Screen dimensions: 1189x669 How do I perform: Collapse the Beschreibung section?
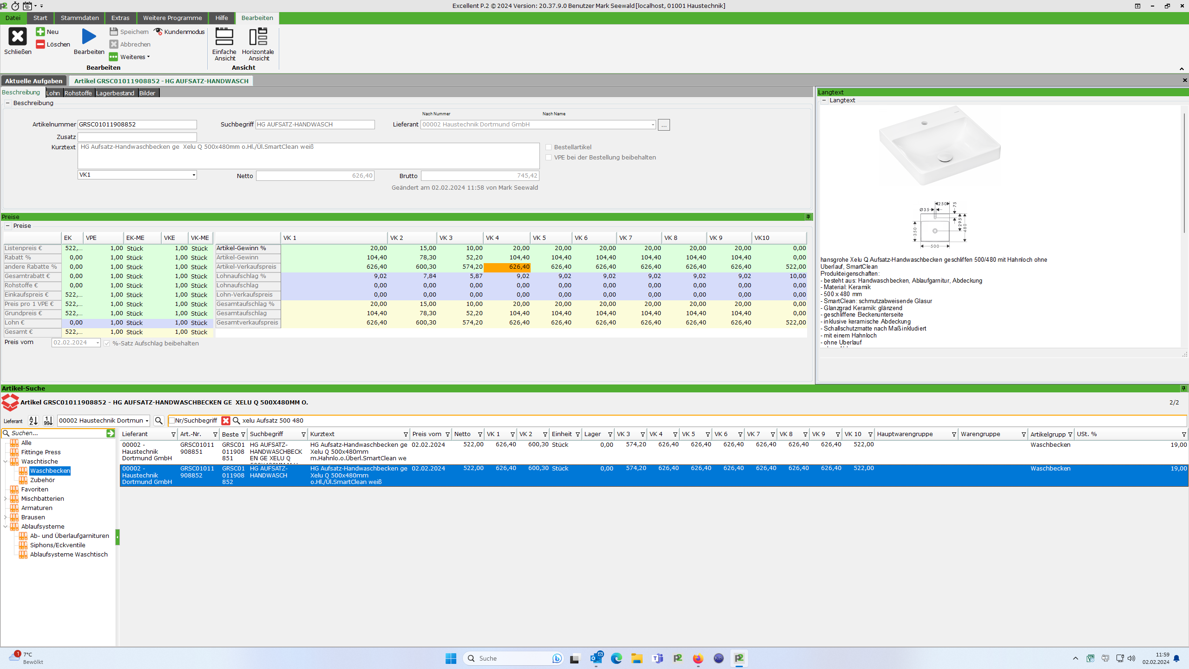(x=7, y=103)
